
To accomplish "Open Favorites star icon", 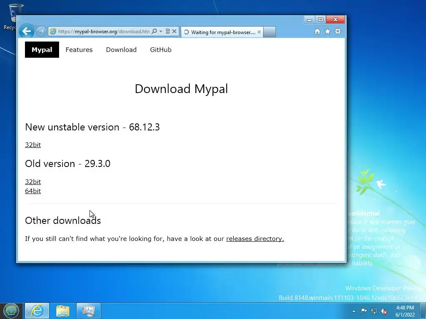I will tap(328, 32).
